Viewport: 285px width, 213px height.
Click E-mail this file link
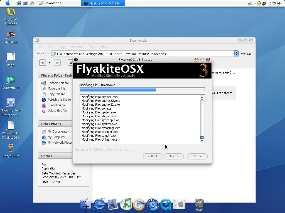point(57,105)
